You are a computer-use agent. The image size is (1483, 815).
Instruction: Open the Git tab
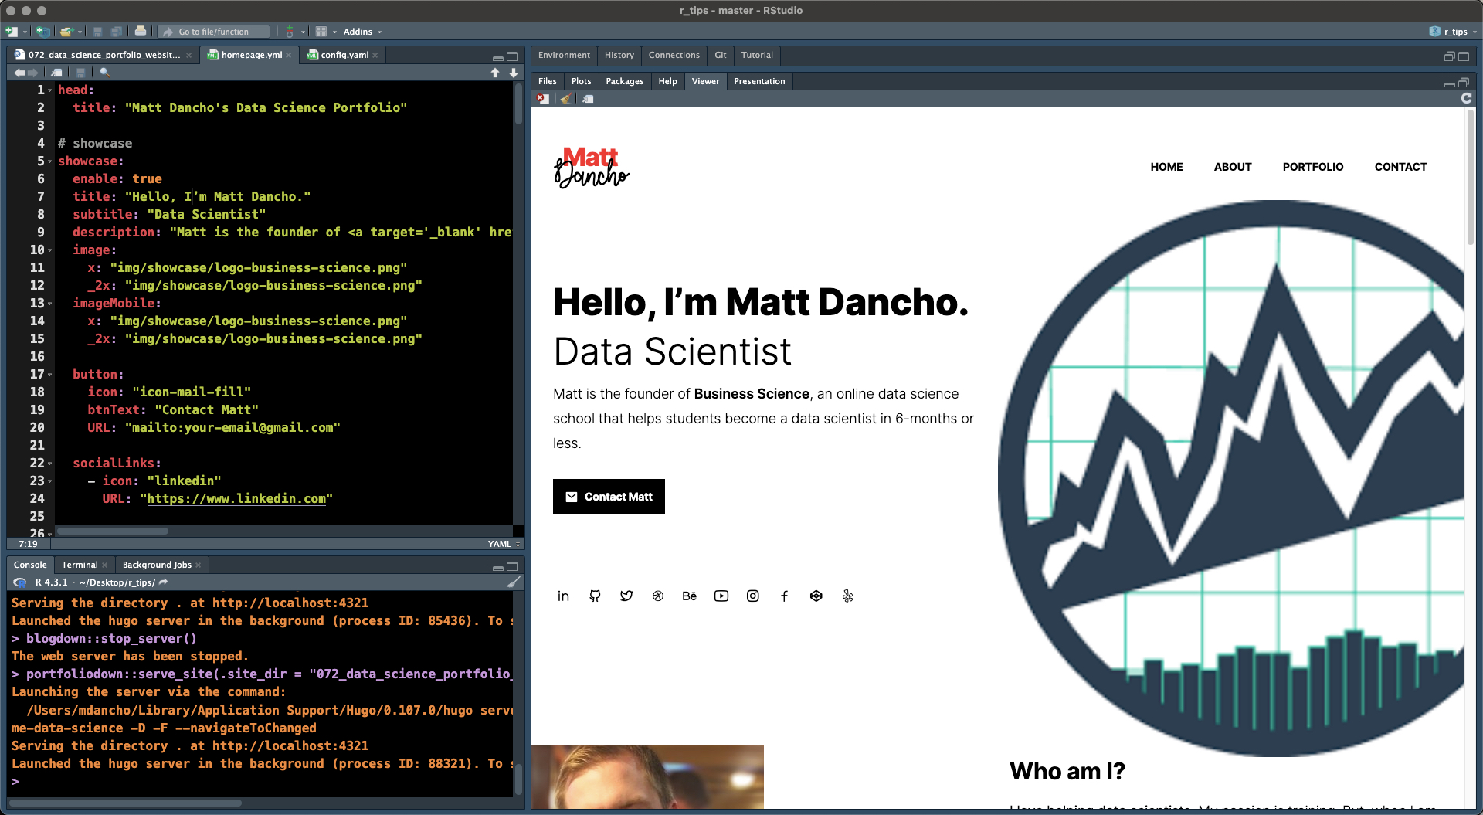tap(721, 55)
